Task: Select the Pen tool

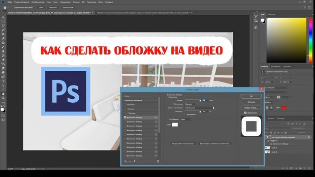Action: [3, 77]
